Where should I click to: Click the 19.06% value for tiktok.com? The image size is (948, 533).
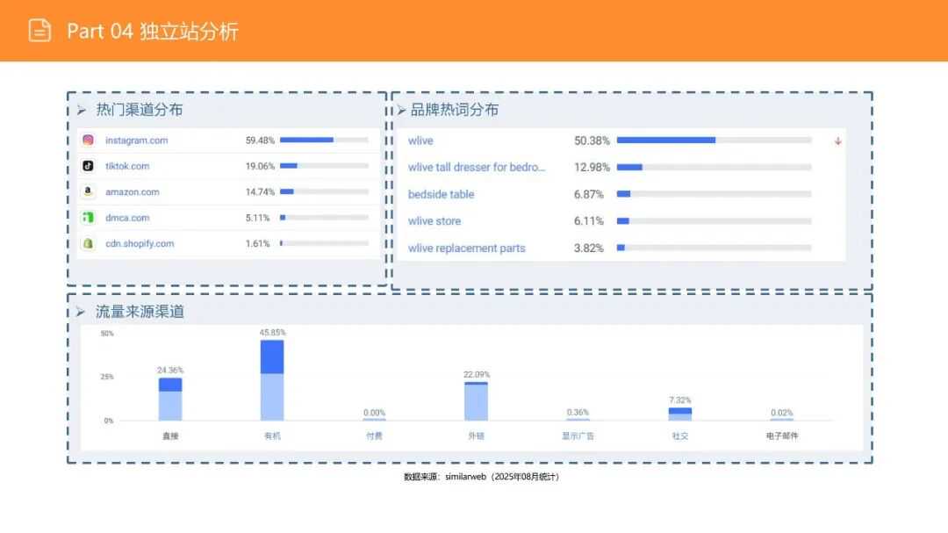(260, 166)
